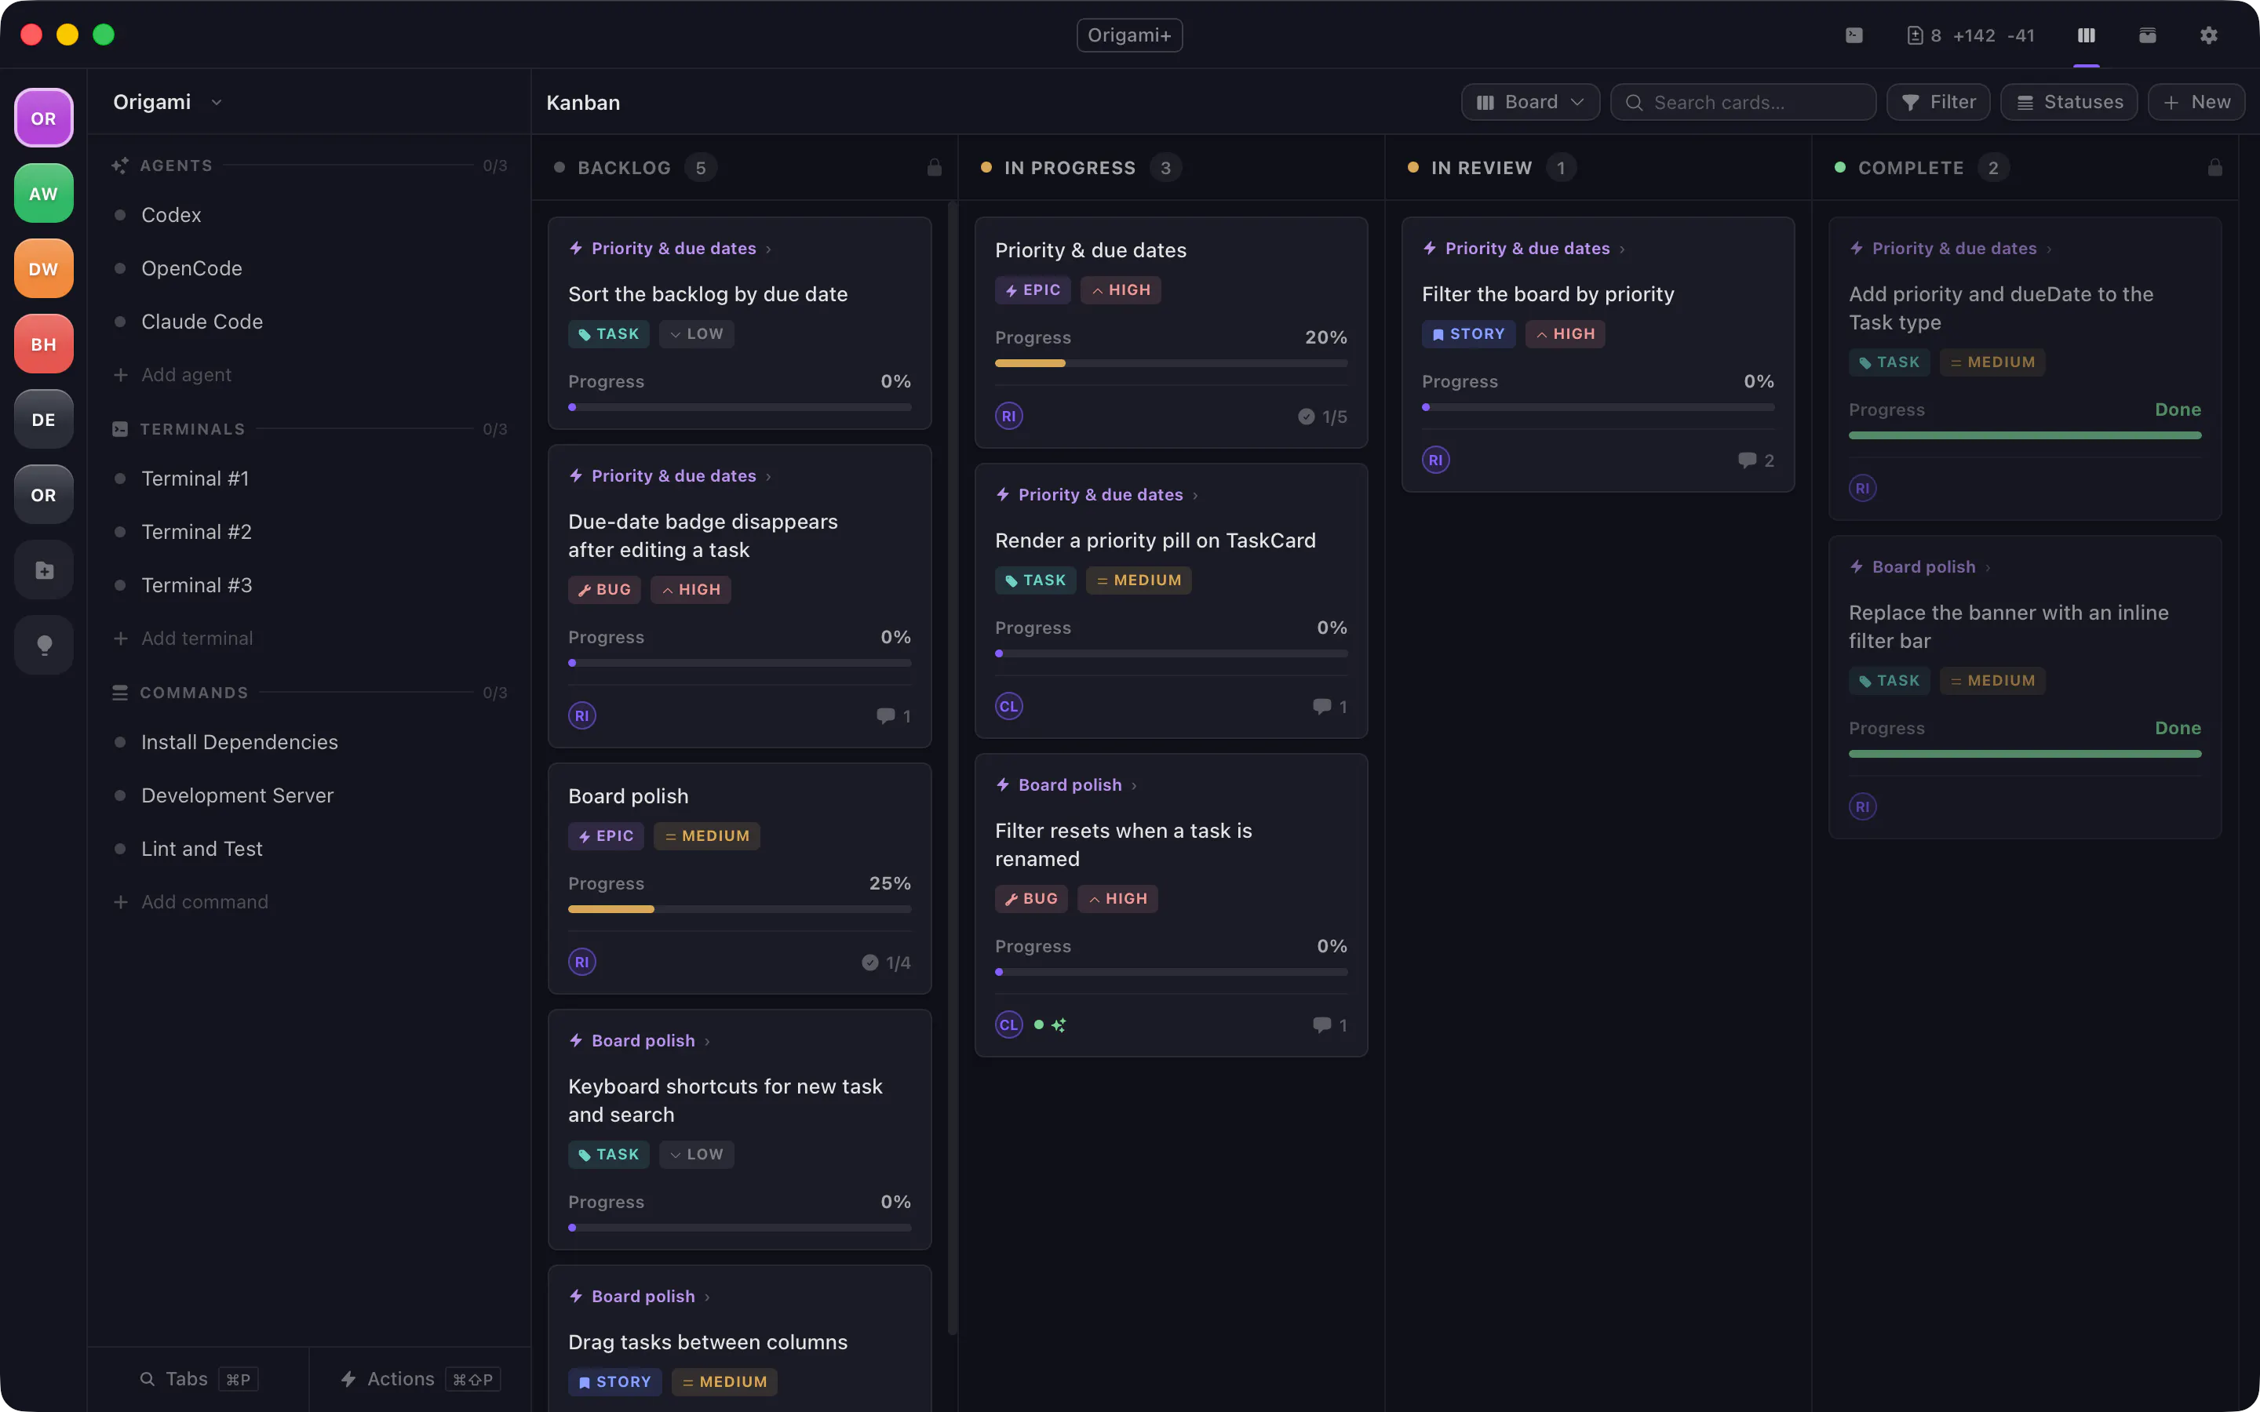The height and width of the screenshot is (1412, 2260).
Task: Focus the Search cards field
Action: point(1743,102)
